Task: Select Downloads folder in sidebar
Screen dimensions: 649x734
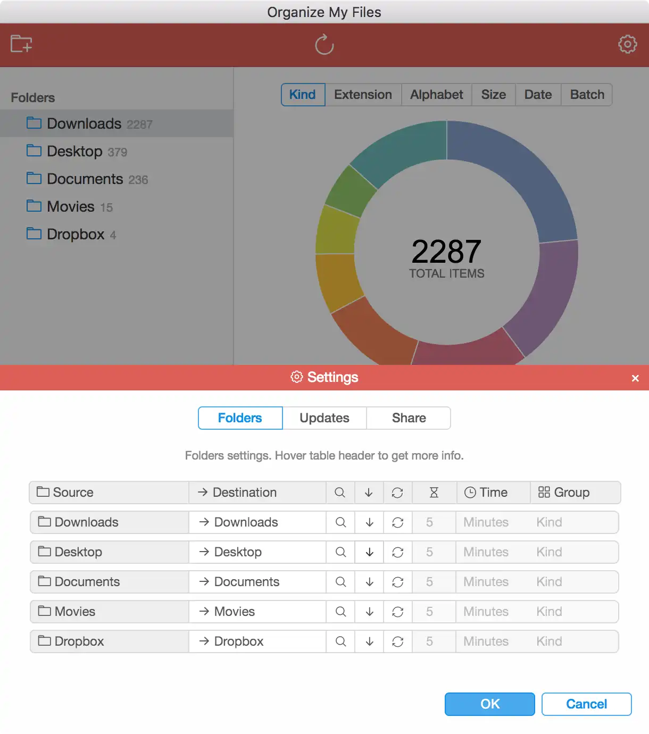Action: coord(117,123)
